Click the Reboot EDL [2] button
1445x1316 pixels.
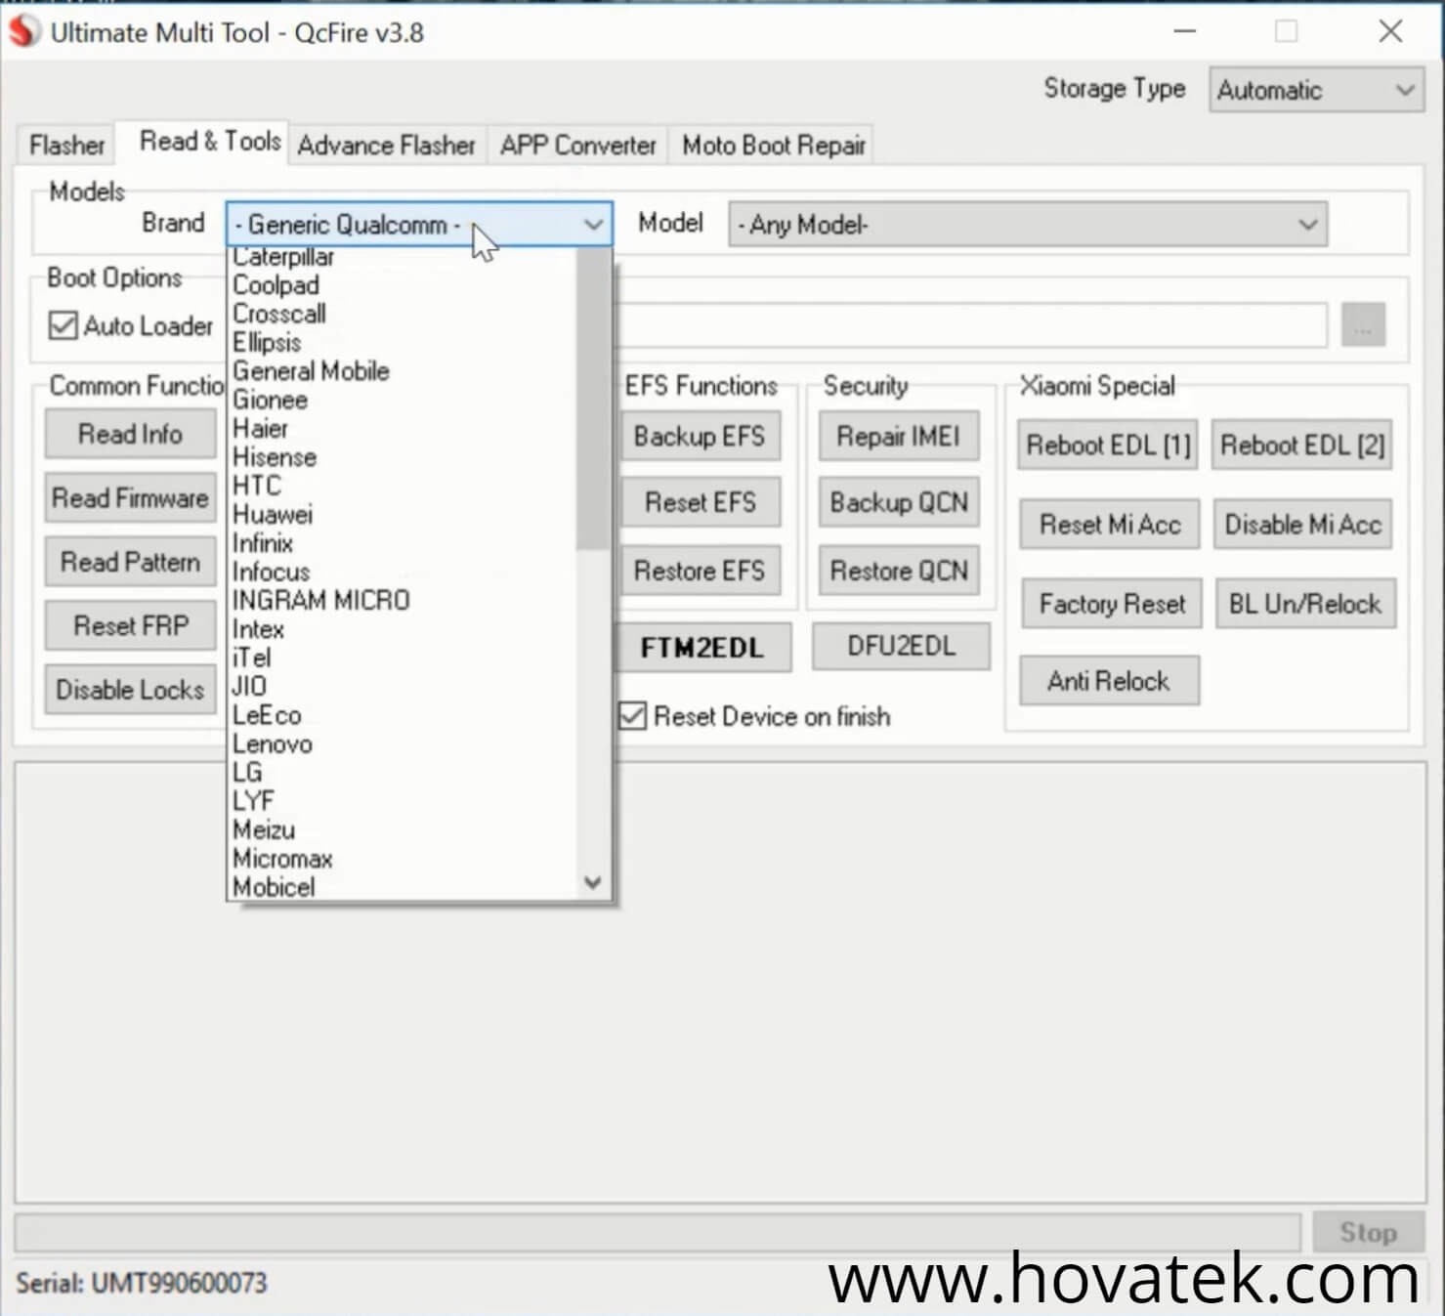[1302, 446]
